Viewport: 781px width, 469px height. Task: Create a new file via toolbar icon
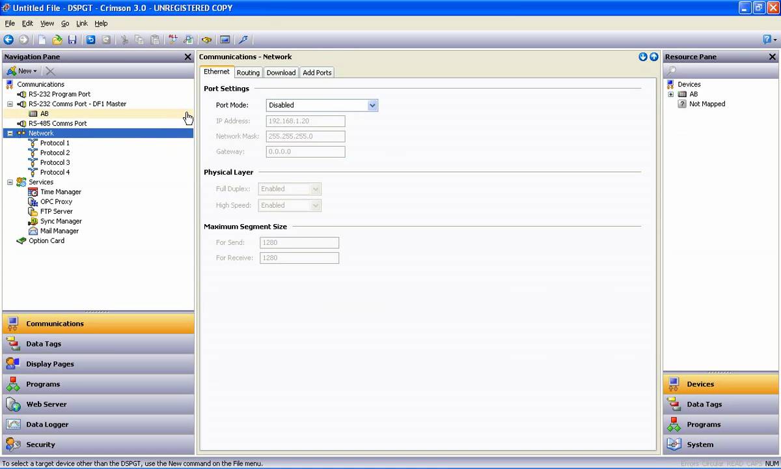pyautogui.click(x=42, y=40)
